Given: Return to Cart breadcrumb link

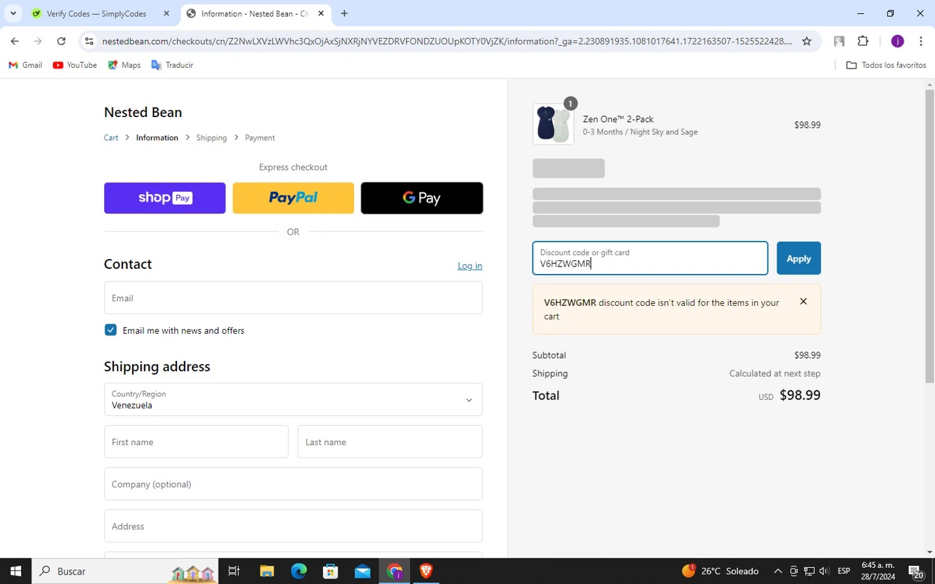Looking at the screenshot, I should 111,138.
